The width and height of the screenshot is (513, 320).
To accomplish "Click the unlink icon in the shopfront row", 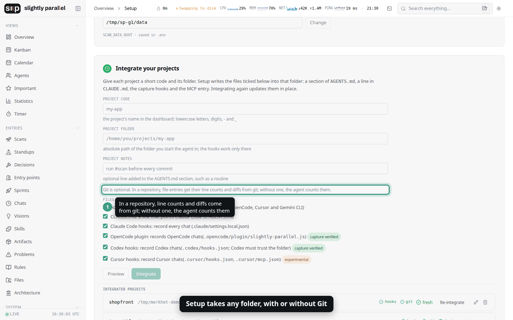I will coord(476,302).
